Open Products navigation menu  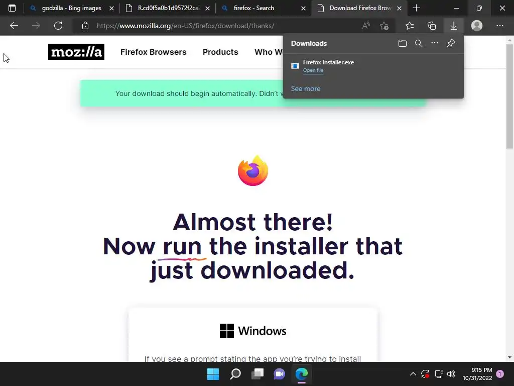[220, 52]
